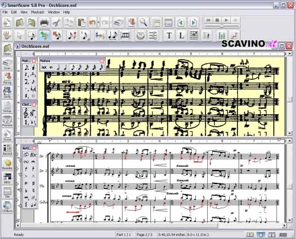The image size is (296, 239).
Task: Click the Print toolbar icon
Action: pos(44,22)
